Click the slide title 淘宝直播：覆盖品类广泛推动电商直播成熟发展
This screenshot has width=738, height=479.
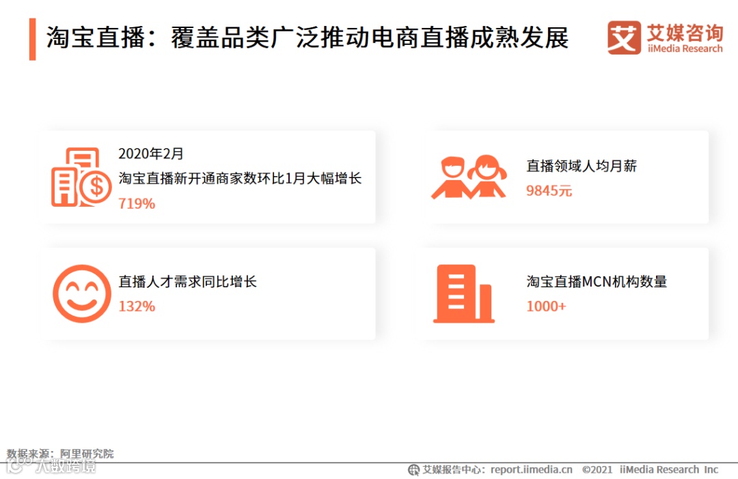pos(307,38)
